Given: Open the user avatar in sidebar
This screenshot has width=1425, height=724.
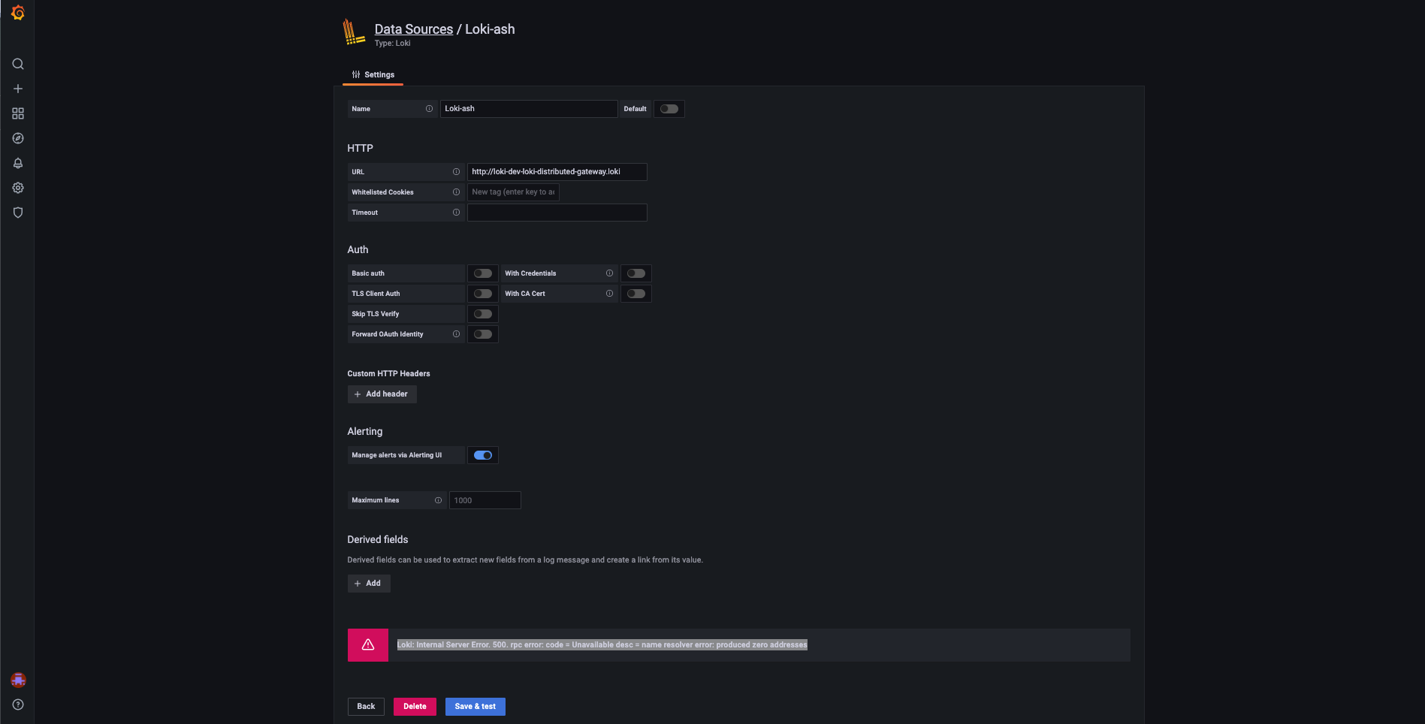Looking at the screenshot, I should (18, 680).
